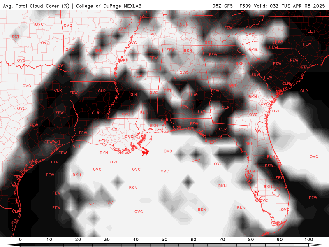
Task: Click the 10 value on the color scale
Action: click(49, 240)
